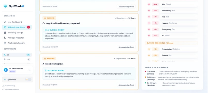Select the Heparin Medicines timeline entry
Viewport: 208px width, 93px height.
(179, 23)
